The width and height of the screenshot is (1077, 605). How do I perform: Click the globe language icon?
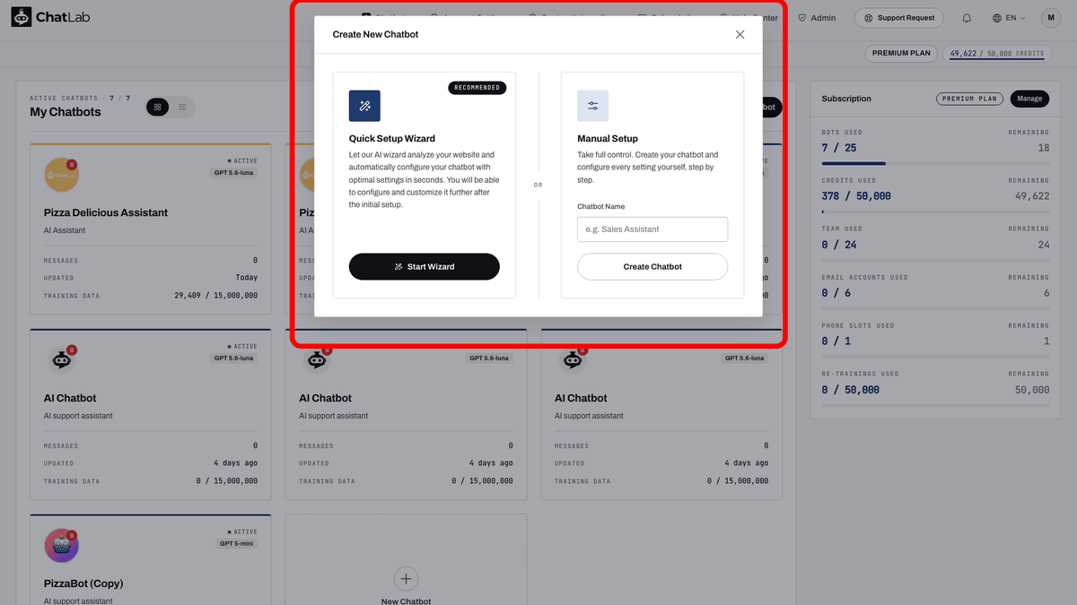pyautogui.click(x=997, y=18)
